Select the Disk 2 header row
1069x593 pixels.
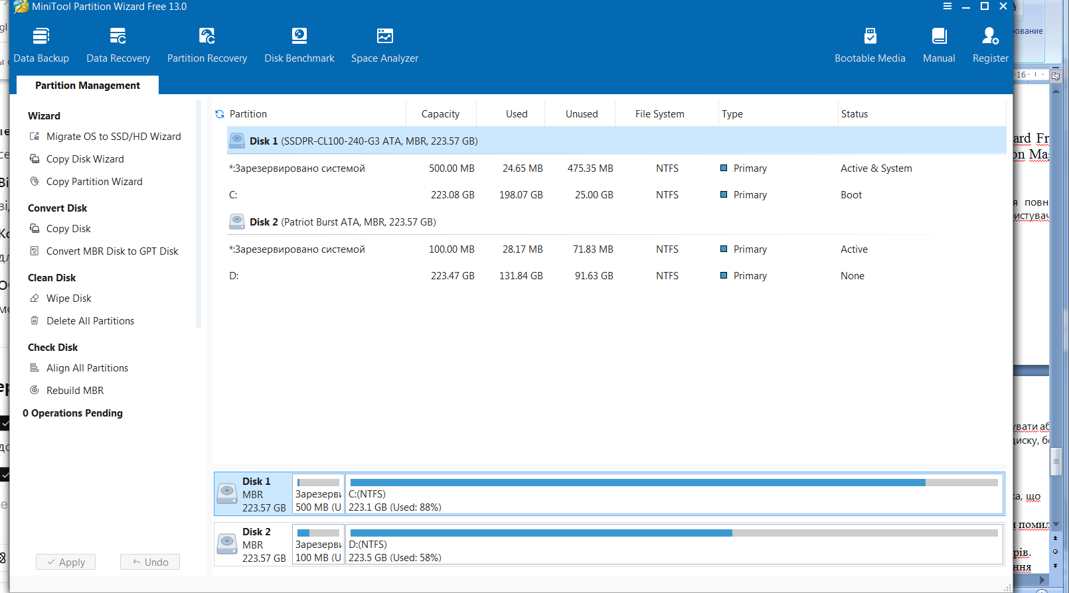point(343,222)
